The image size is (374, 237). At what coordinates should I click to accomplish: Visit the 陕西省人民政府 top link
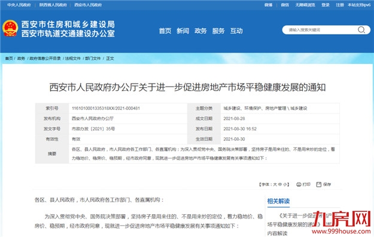tap(53, 5)
